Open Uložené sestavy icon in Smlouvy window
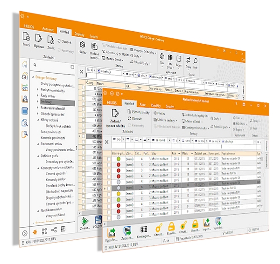The width and height of the screenshot is (280, 264). (x=94, y=47)
